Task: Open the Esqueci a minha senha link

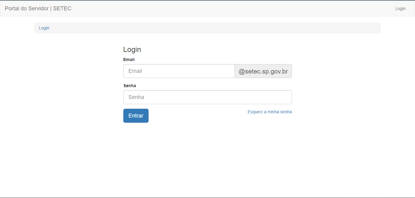Action: tap(269, 112)
